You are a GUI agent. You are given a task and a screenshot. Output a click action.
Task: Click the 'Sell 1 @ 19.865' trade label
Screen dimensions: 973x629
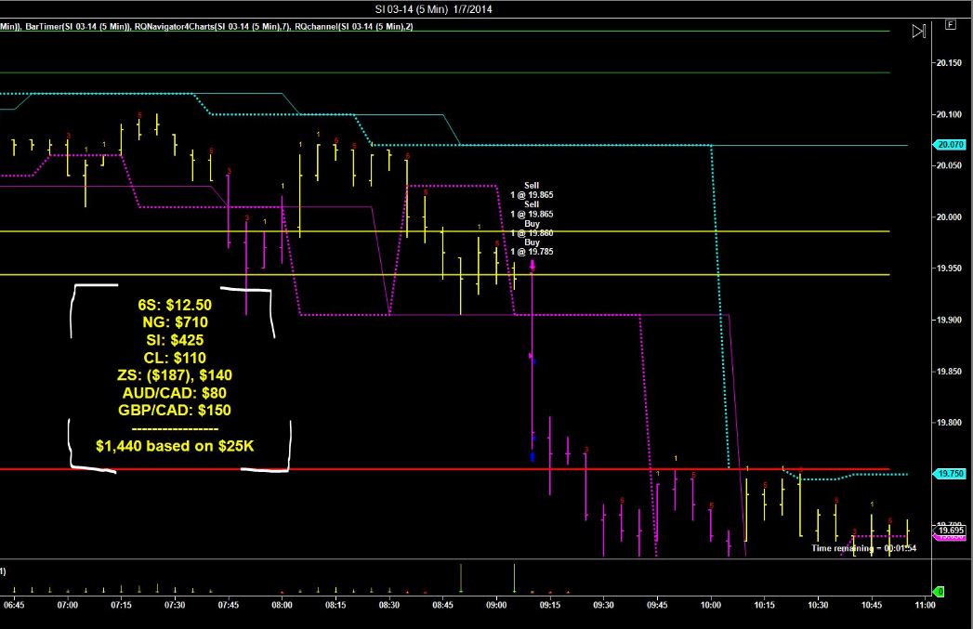tap(532, 191)
